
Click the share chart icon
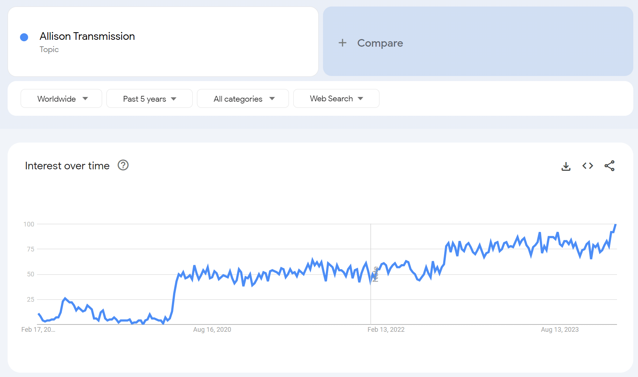[x=609, y=166]
